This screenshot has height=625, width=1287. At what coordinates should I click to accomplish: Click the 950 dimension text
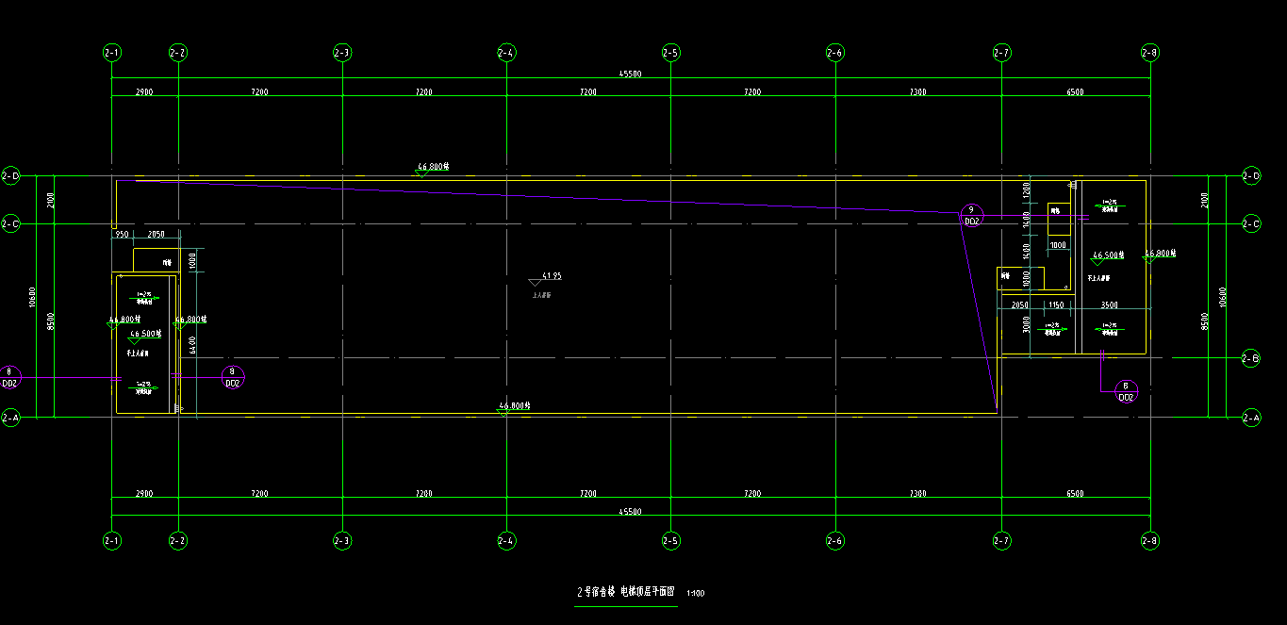pyautogui.click(x=122, y=234)
